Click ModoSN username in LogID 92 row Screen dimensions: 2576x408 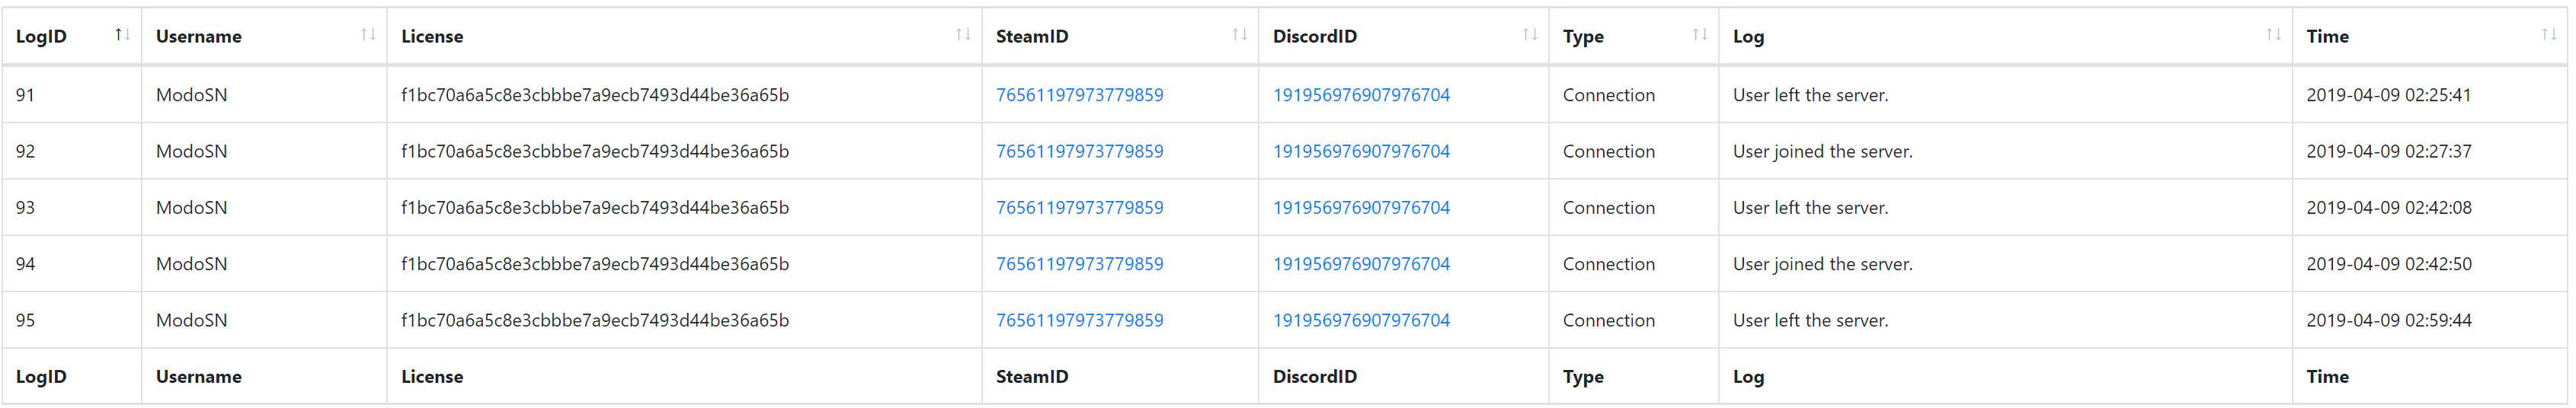191,151
